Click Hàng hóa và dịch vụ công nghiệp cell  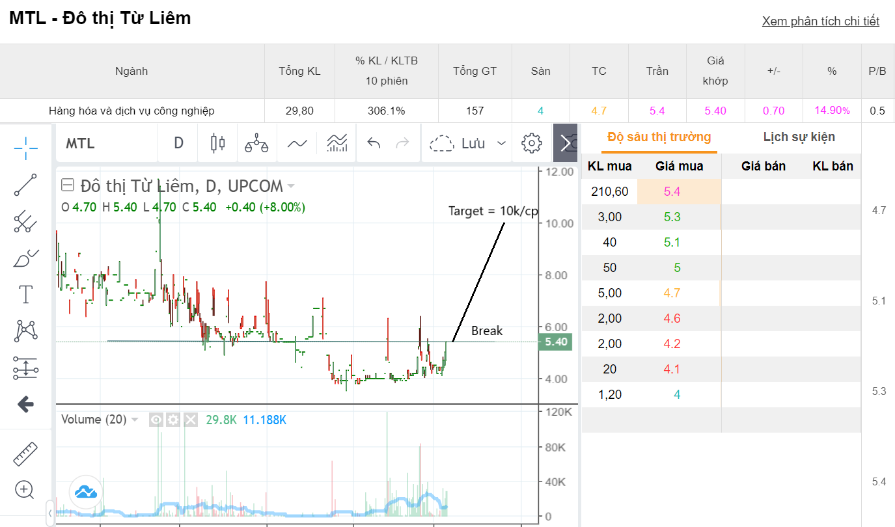click(x=131, y=111)
